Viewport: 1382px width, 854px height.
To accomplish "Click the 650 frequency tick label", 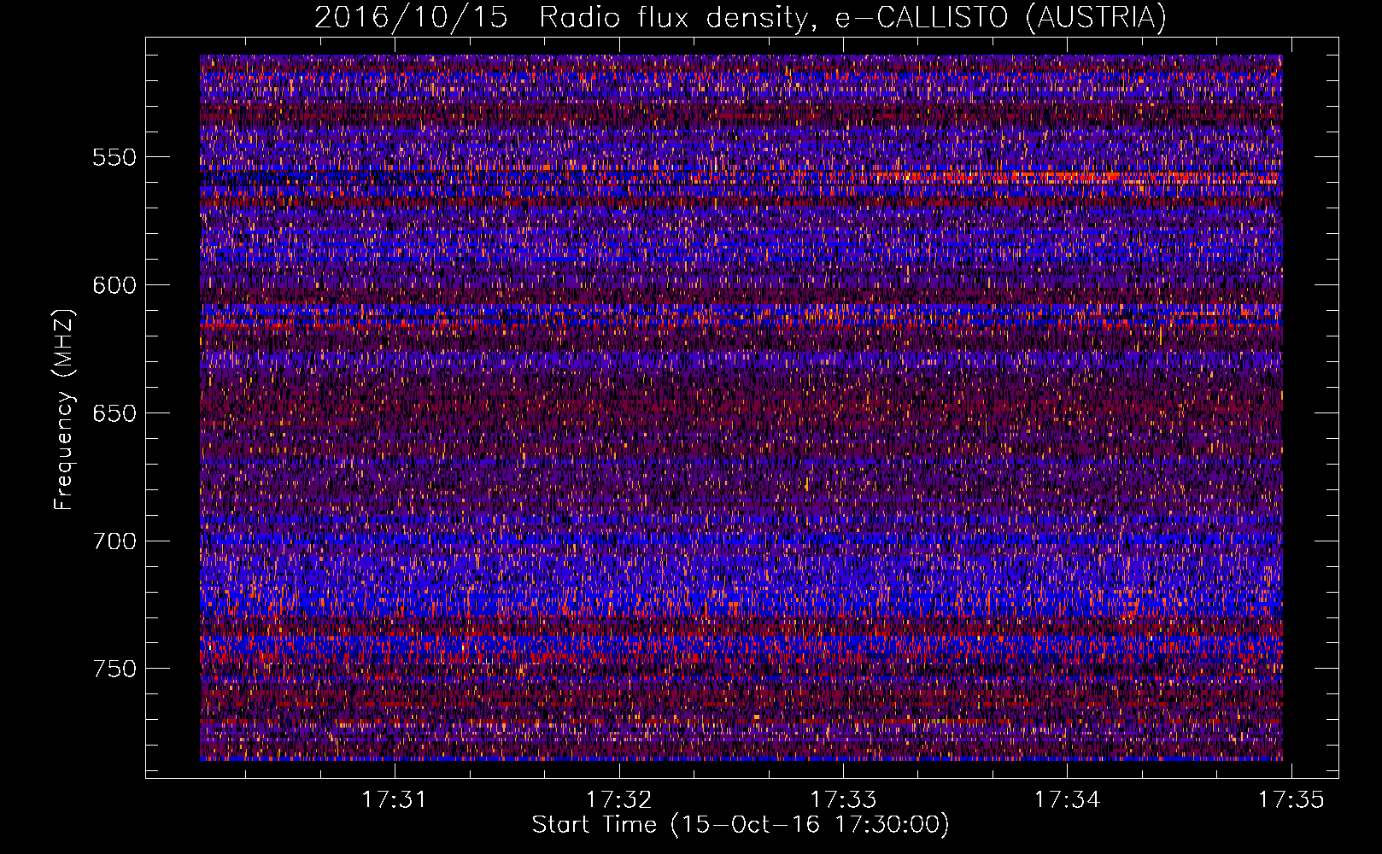I will (114, 413).
